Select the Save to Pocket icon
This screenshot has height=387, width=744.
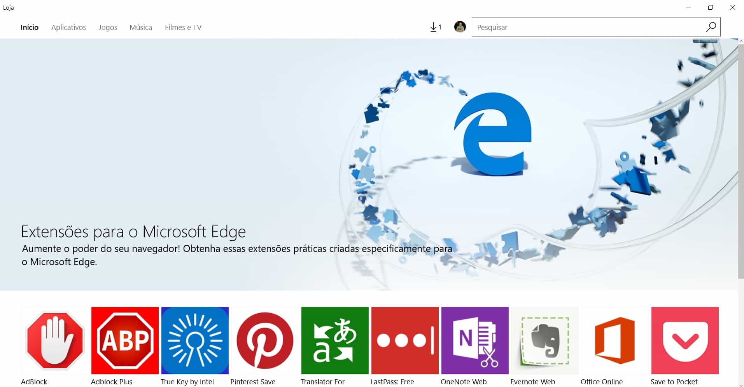(685, 340)
